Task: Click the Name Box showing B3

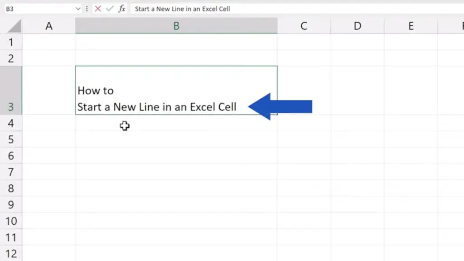Action: pyautogui.click(x=39, y=9)
